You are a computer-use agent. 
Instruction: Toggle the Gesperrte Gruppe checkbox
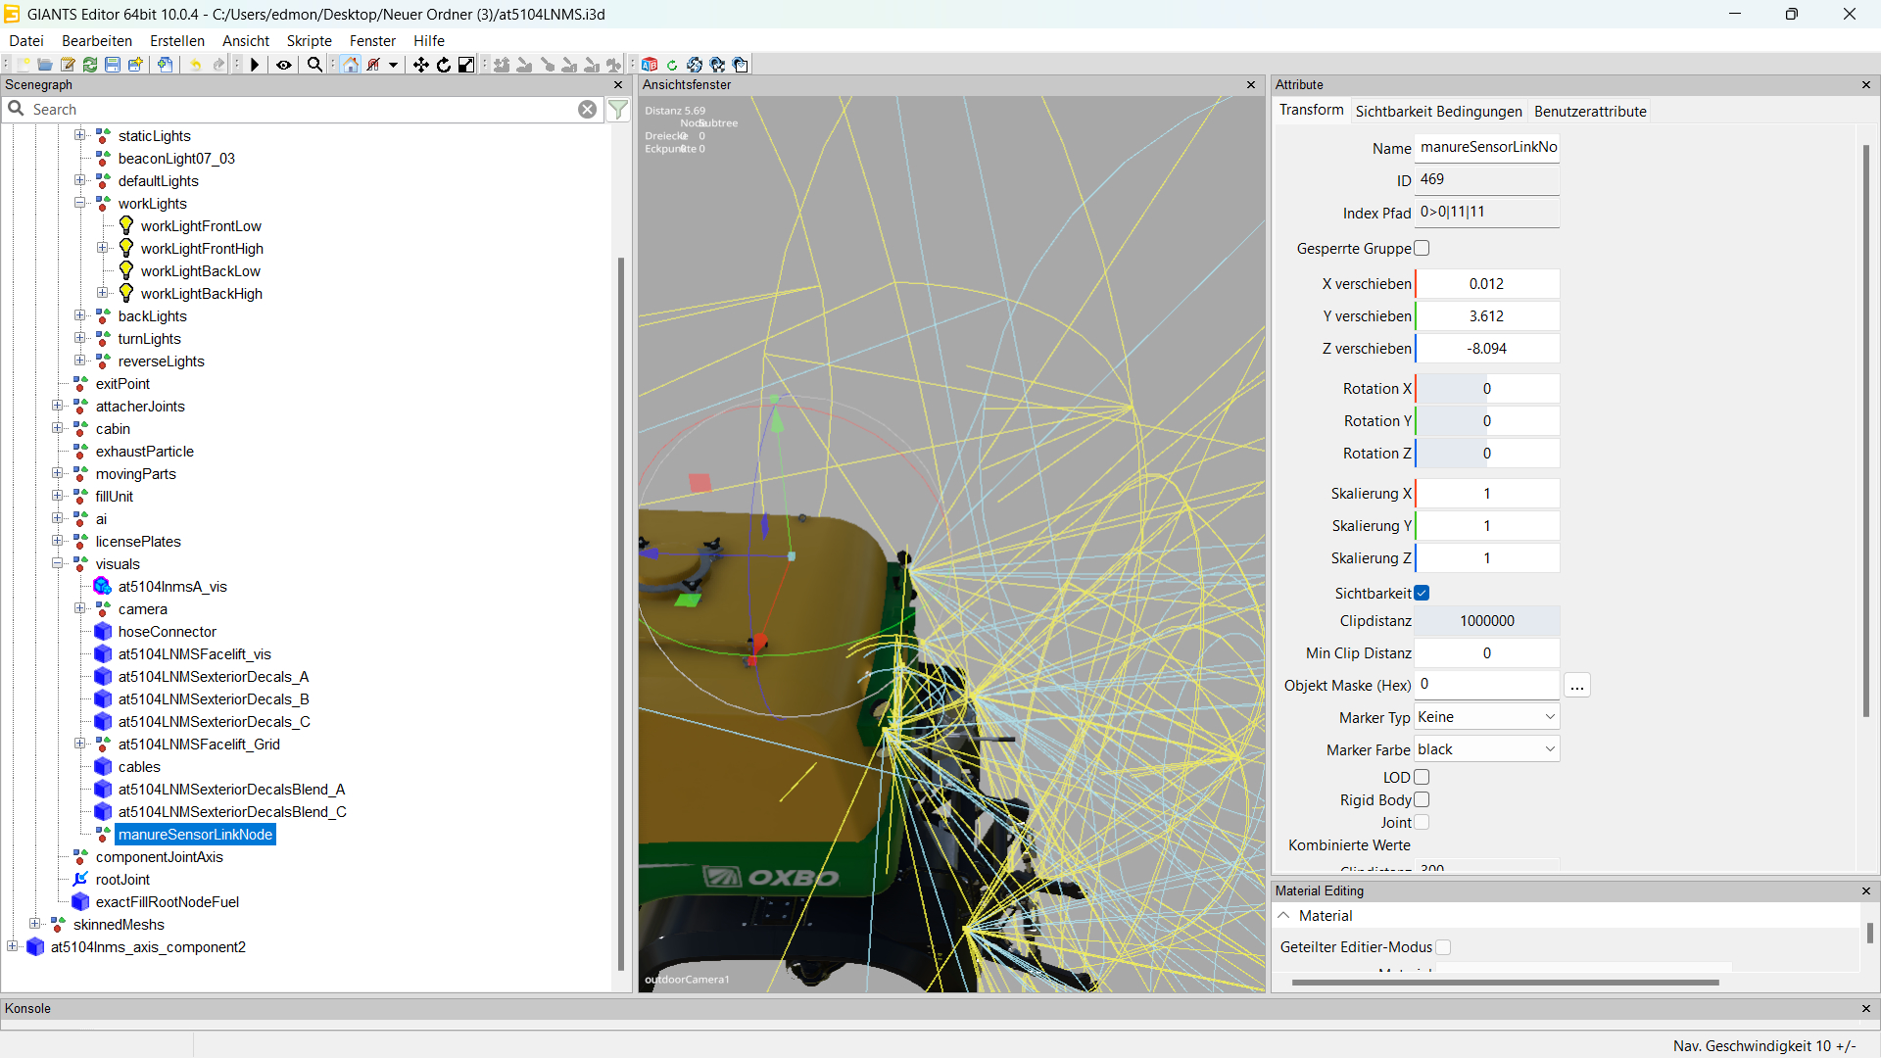tap(1422, 248)
